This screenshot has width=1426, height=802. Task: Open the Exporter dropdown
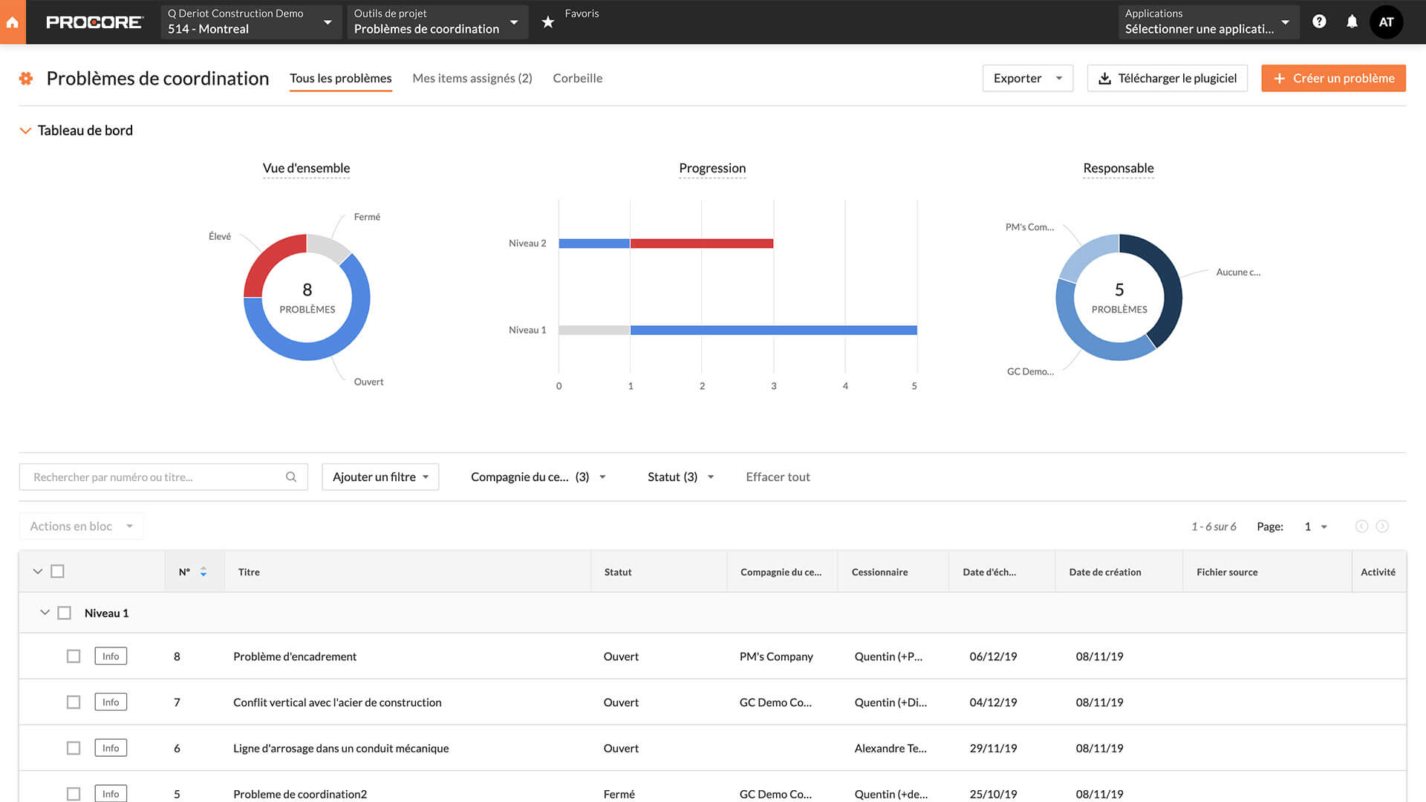click(x=1027, y=78)
